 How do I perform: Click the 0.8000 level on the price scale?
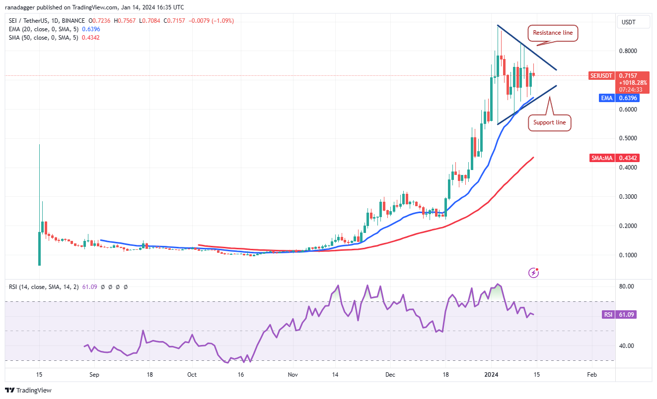pos(629,50)
